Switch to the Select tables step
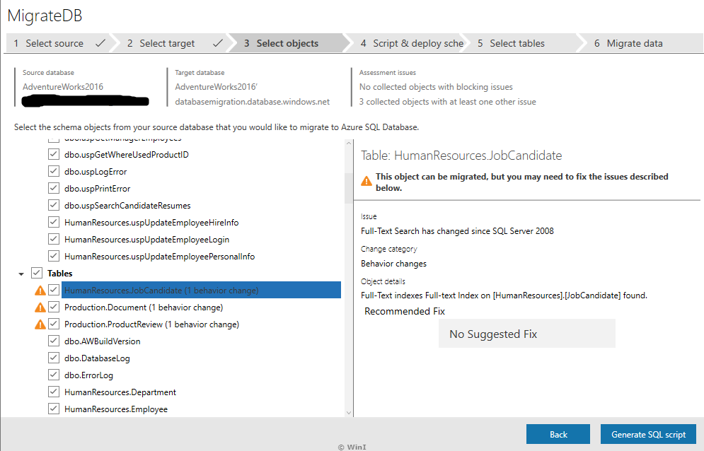 point(512,43)
